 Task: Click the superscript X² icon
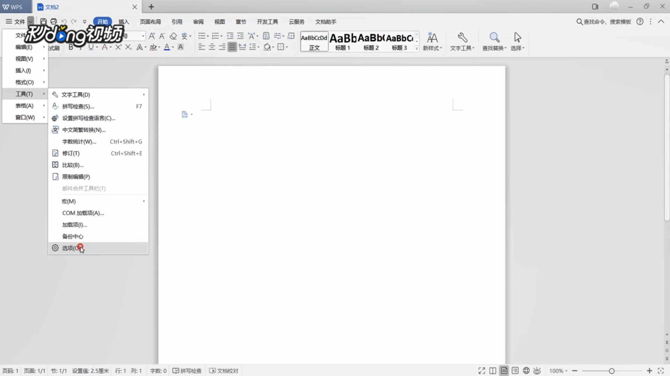click(118, 47)
